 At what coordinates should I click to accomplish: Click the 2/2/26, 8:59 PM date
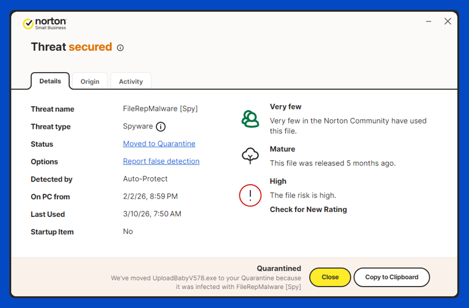tap(150, 196)
